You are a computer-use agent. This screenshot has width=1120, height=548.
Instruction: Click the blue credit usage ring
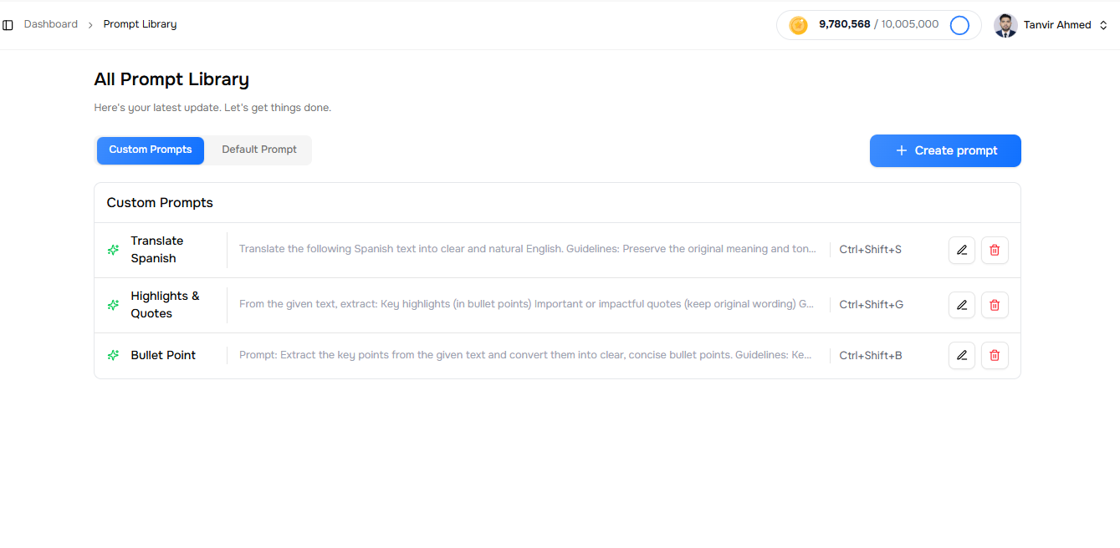coord(959,25)
